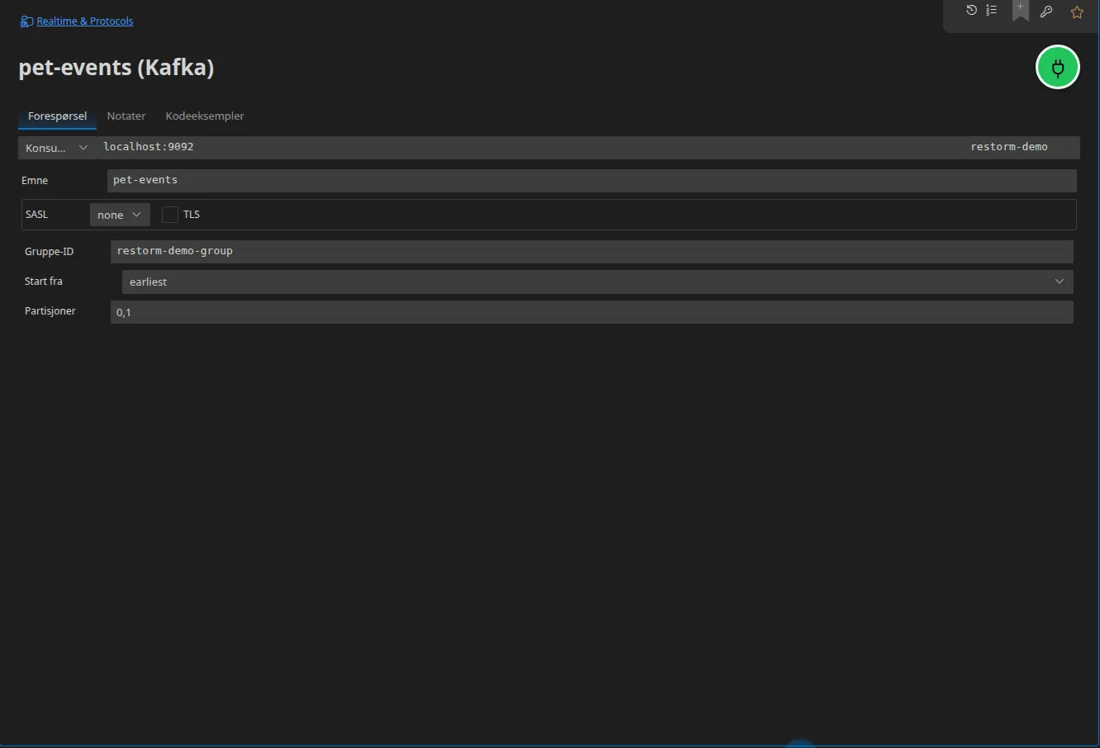Enable the TLS checkbox
The height and width of the screenshot is (748, 1100).
170,215
